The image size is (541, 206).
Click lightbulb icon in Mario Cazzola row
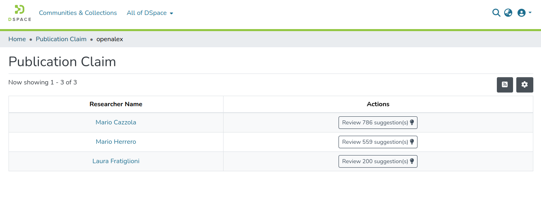coord(412,122)
